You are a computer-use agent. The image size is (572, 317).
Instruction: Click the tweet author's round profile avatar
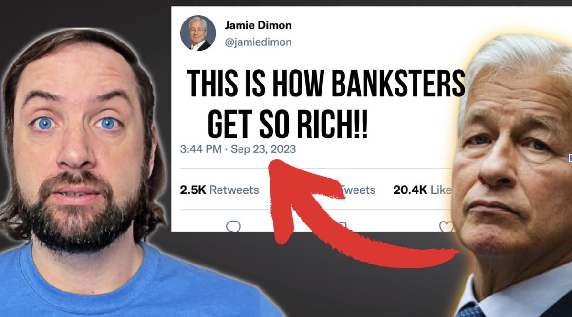pyautogui.click(x=198, y=33)
